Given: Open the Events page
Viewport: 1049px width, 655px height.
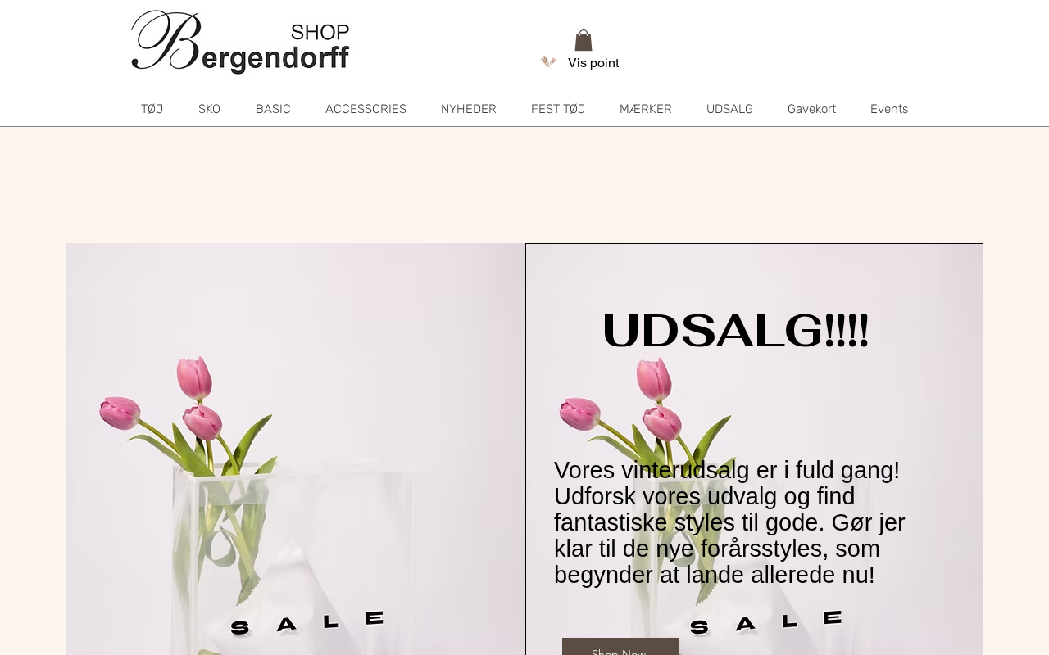Looking at the screenshot, I should click(x=889, y=109).
